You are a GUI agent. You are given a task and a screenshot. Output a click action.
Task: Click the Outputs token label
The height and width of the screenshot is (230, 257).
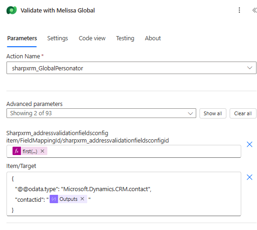click(x=68, y=199)
